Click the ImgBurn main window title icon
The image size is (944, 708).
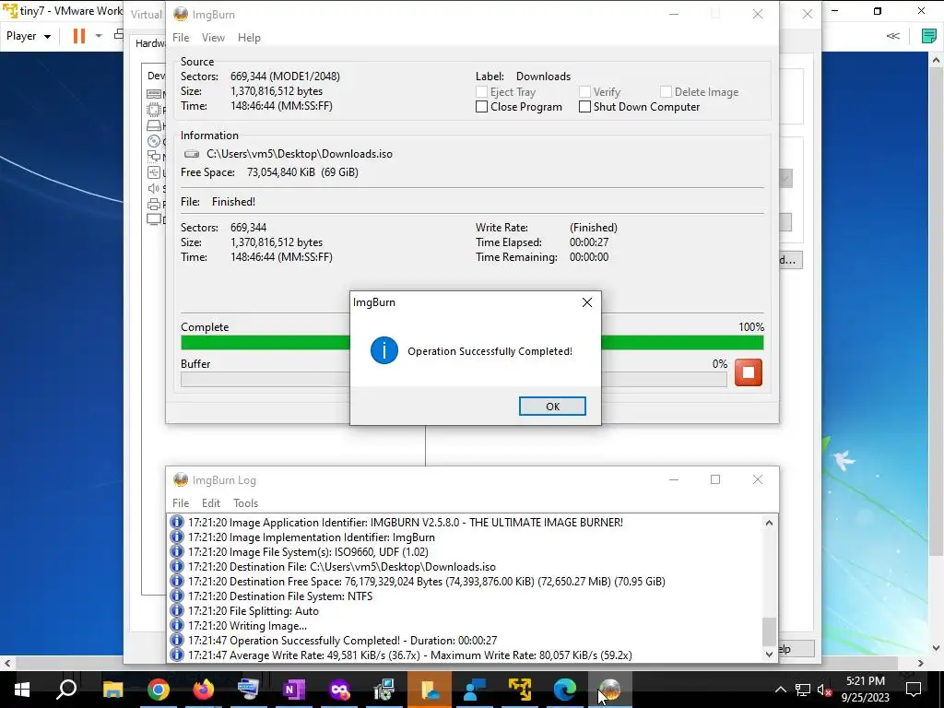pos(181,15)
